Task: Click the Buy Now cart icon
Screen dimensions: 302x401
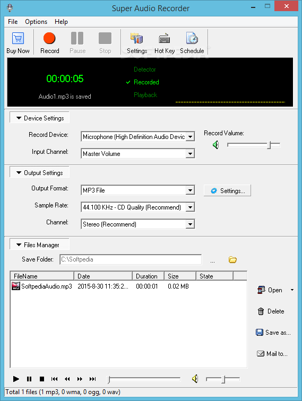Action: point(18,38)
